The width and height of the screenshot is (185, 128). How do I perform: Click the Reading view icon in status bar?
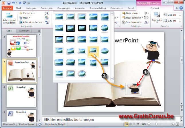(134, 124)
